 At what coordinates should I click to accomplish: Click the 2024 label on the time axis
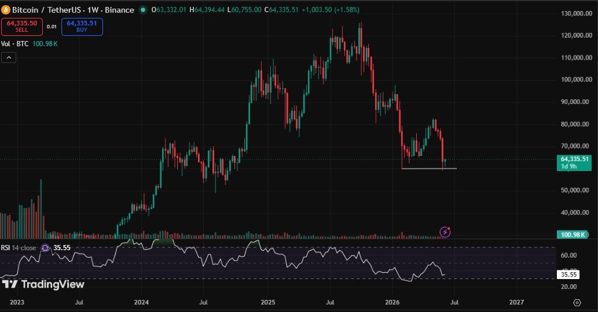[x=141, y=302]
